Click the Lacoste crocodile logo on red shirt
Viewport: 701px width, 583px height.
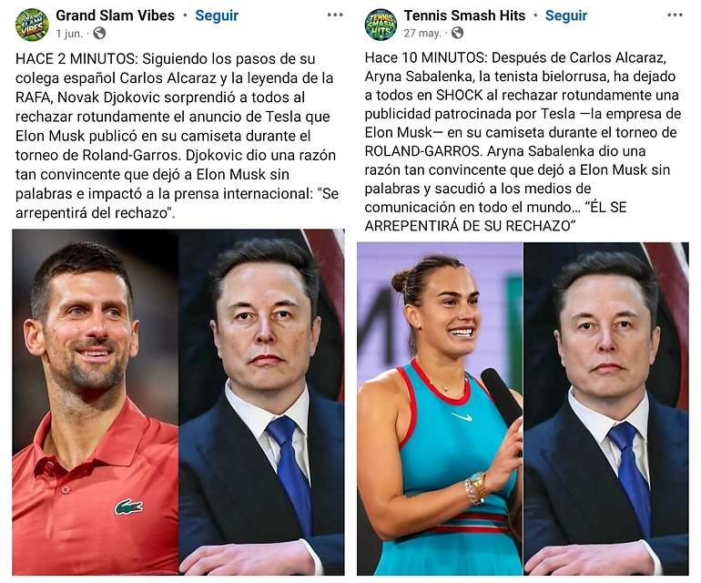[x=128, y=507]
